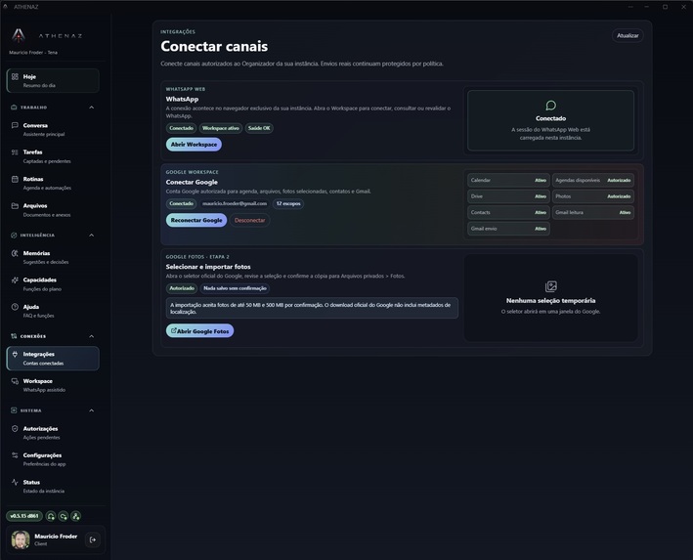Image resolution: width=693 pixels, height=560 pixels.
Task: Collapse the Inteligência section chevron
Action: (92, 236)
